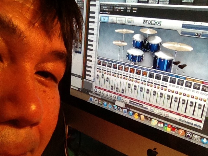The width and height of the screenshot is (208, 156).
Task: Click the blue Downloads folder in the Dock
Action: click(204, 141)
